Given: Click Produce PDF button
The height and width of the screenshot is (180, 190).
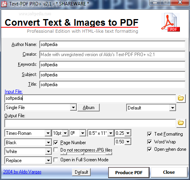Looking at the screenshot, I should tap(129, 173).
